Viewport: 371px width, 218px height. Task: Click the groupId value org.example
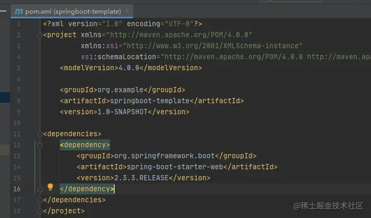point(121,90)
